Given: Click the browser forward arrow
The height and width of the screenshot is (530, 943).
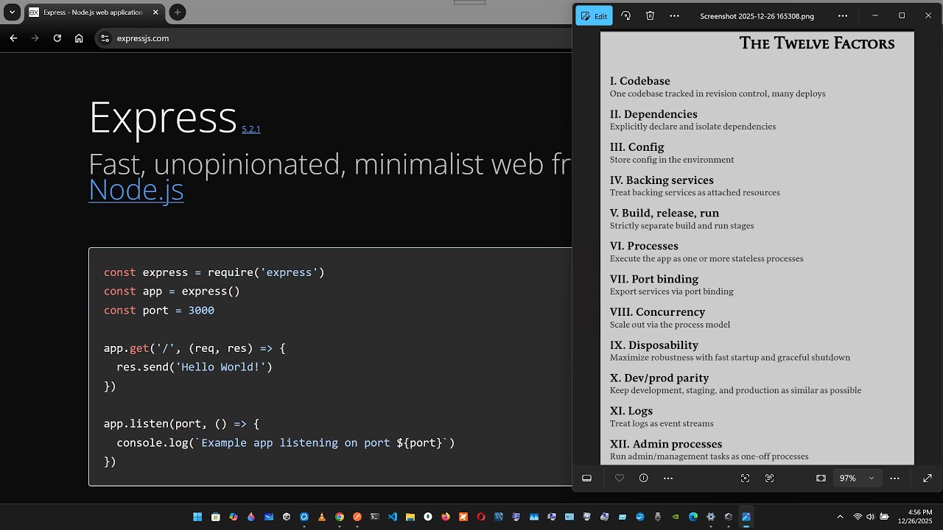Looking at the screenshot, I should pyautogui.click(x=35, y=38).
